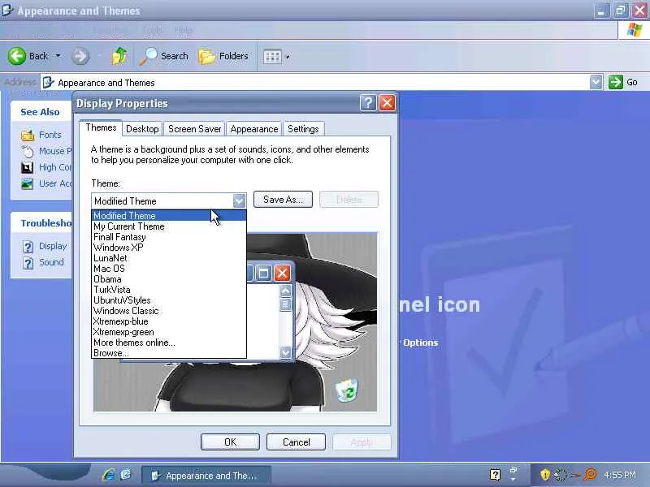Choose the UbuntuVStyles theme
The image size is (650, 487).
[x=169, y=300]
